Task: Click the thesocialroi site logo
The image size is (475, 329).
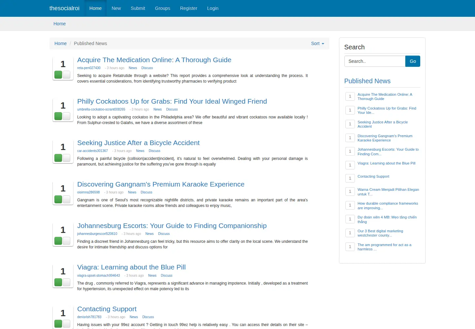Action: tap(64, 8)
